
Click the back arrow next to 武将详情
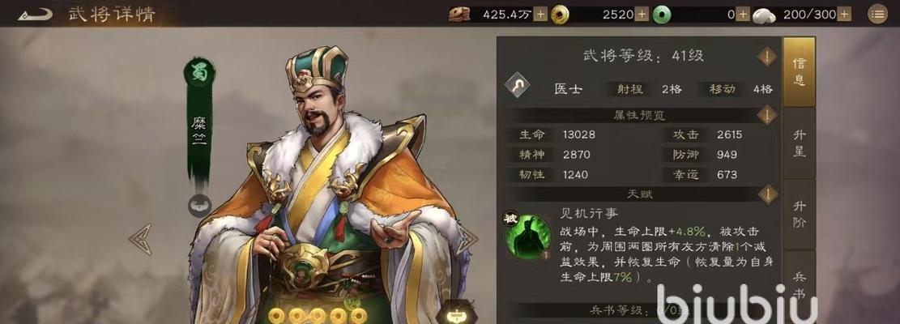pos(35,15)
